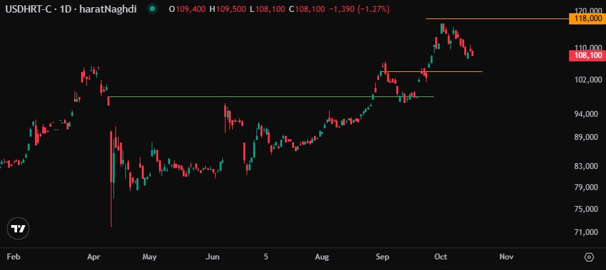Click the 94,000 price scale label

pos(585,115)
